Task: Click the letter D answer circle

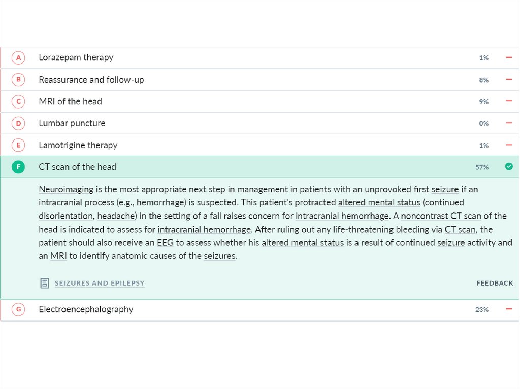Action: (18, 123)
